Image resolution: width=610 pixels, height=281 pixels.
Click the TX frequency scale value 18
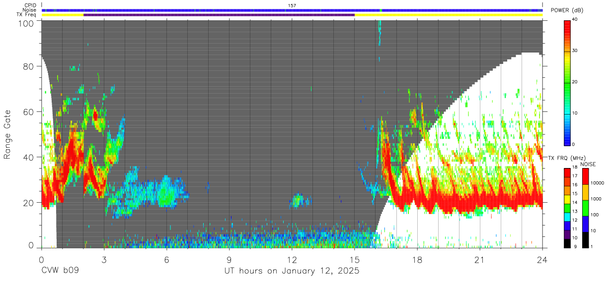tap(575, 167)
